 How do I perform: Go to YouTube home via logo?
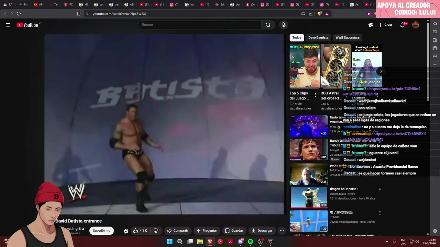pyautogui.click(x=27, y=25)
